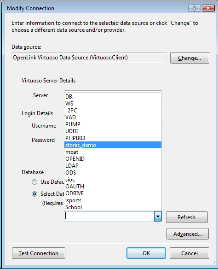Collapse the database dropdown arrow
The image size is (218, 269).
pos(158,216)
